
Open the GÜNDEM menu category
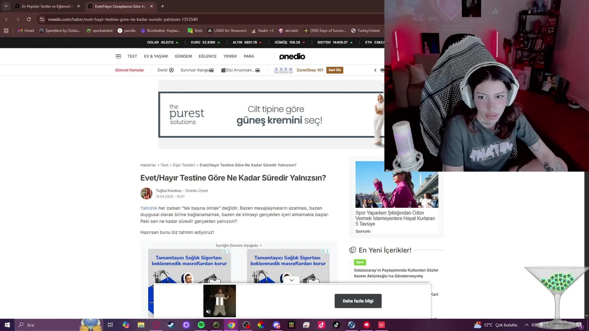pyautogui.click(x=183, y=57)
